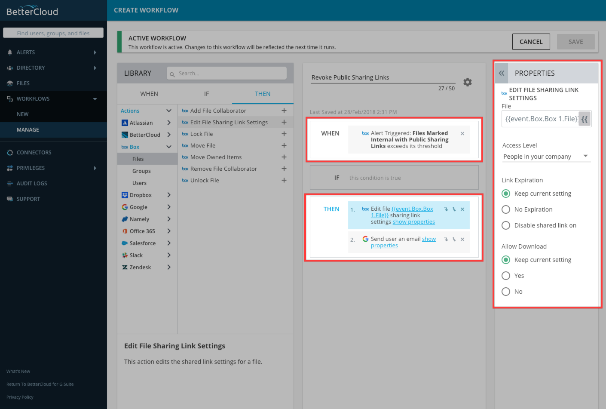Expand the Slack actions
Screen dimensions: 606x409
[x=169, y=255]
